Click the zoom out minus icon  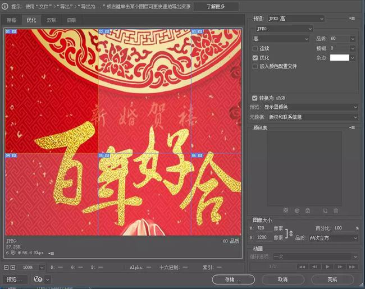[x=6, y=267]
